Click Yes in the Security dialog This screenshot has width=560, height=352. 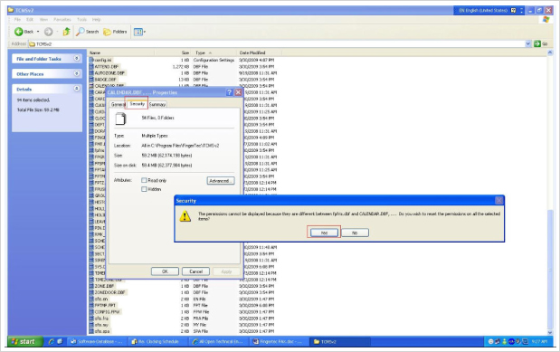pyautogui.click(x=324, y=233)
